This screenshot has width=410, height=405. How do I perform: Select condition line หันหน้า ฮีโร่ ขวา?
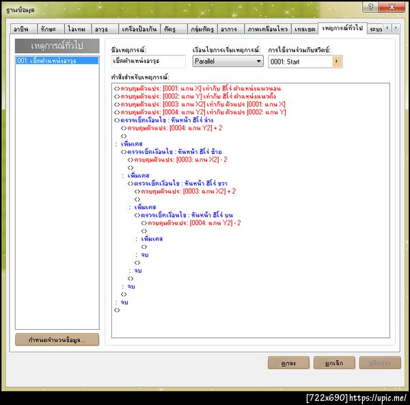(x=178, y=183)
